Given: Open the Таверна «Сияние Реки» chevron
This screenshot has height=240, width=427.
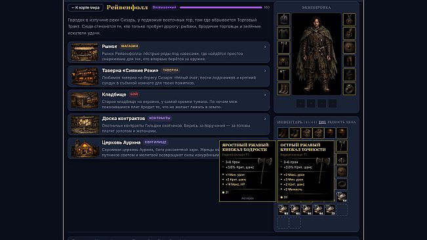Looking at the screenshot, I should (x=265, y=71).
